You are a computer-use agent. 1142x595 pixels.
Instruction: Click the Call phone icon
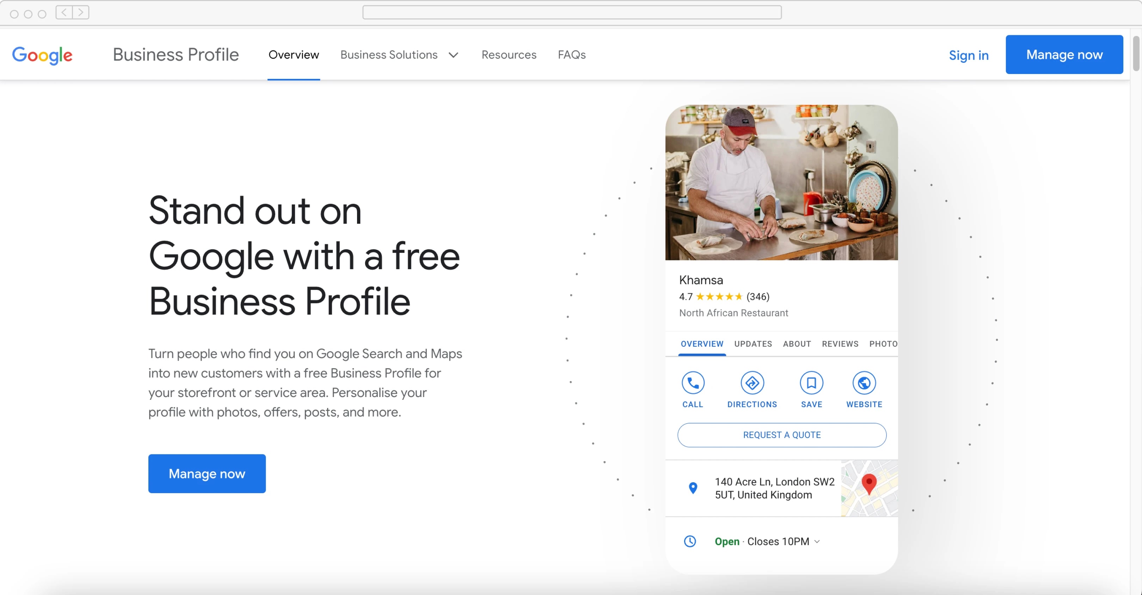693,383
